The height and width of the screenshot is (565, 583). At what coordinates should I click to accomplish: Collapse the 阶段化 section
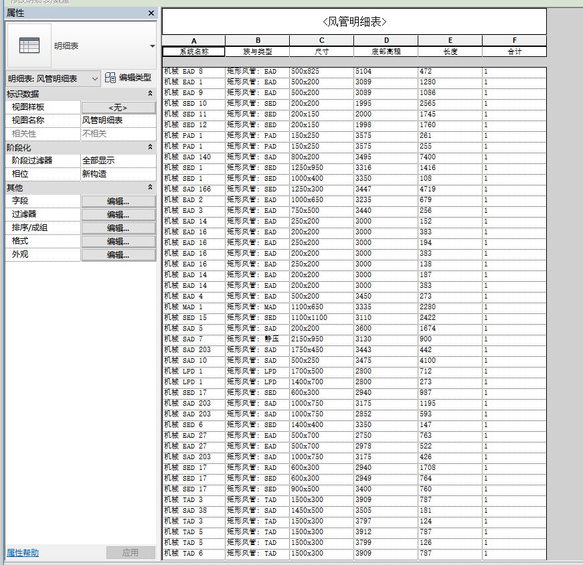[x=150, y=147]
